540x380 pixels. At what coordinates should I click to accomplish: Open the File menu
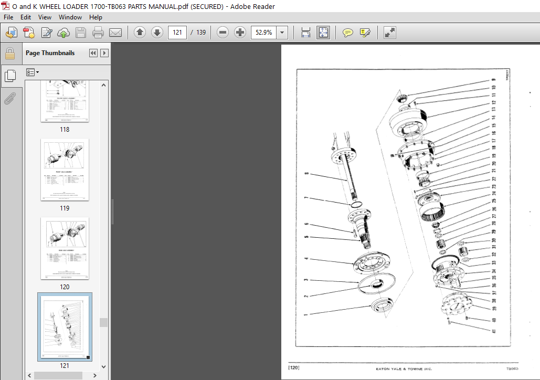point(8,17)
